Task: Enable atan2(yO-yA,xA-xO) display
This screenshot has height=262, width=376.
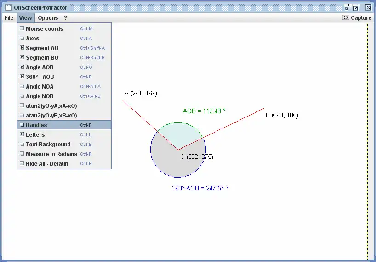Action: [x=22, y=106]
